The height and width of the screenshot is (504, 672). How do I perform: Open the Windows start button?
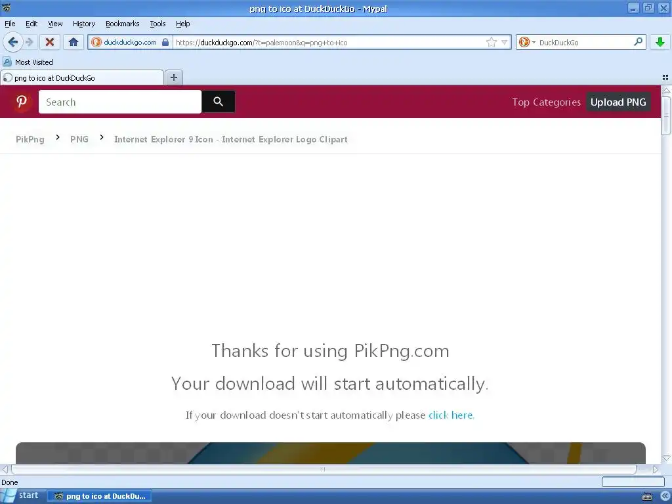point(23,496)
